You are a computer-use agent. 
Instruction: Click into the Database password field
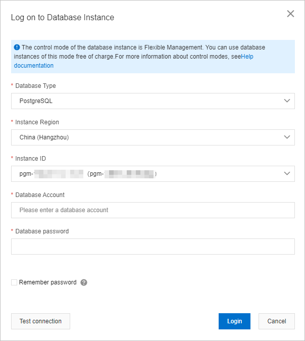click(x=152, y=247)
